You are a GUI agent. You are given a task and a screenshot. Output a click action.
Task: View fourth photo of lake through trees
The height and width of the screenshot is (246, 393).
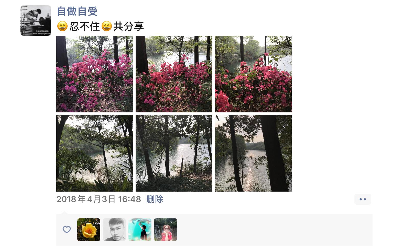coord(95,153)
